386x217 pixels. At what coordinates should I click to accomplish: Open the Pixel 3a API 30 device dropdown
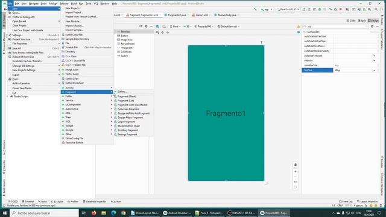[288, 10]
